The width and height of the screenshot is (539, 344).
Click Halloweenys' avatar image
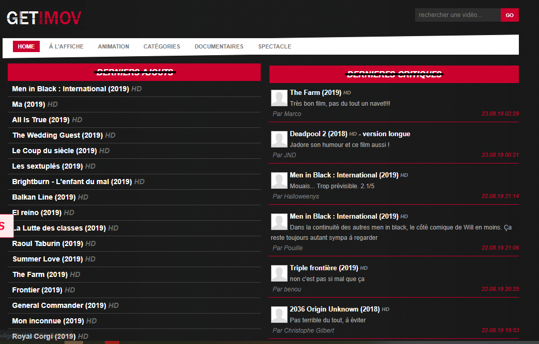click(x=279, y=181)
